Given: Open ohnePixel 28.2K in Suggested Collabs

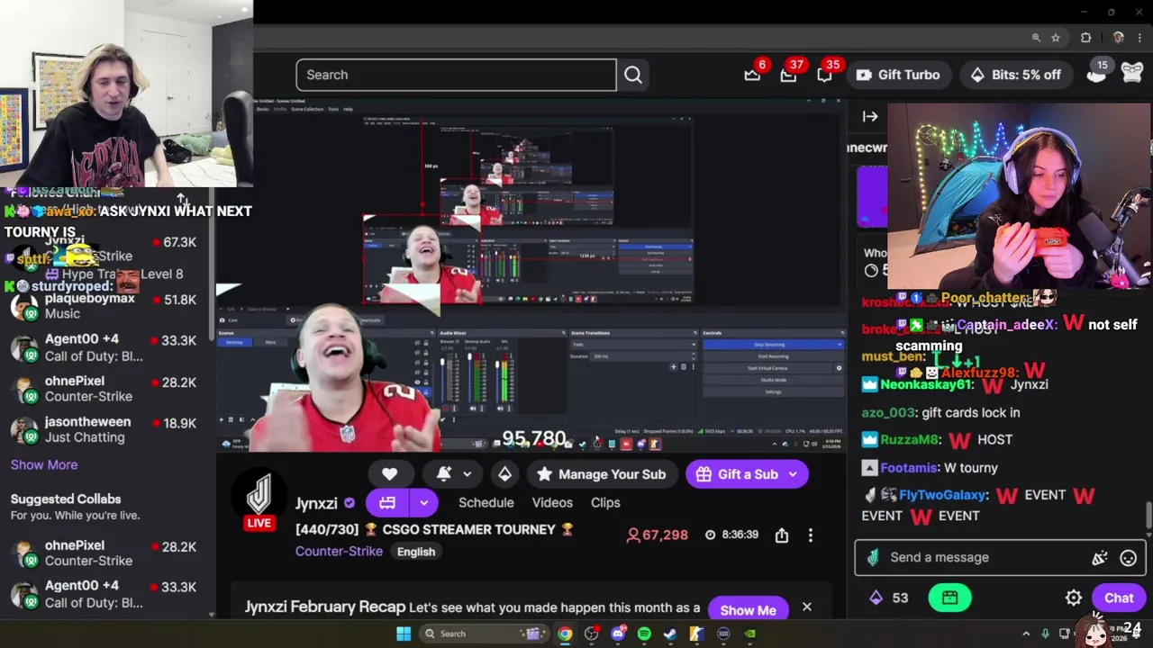Looking at the screenshot, I should 107,553.
